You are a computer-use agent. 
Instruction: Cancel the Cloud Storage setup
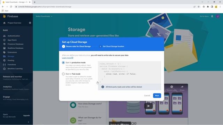(x=147, y=95)
